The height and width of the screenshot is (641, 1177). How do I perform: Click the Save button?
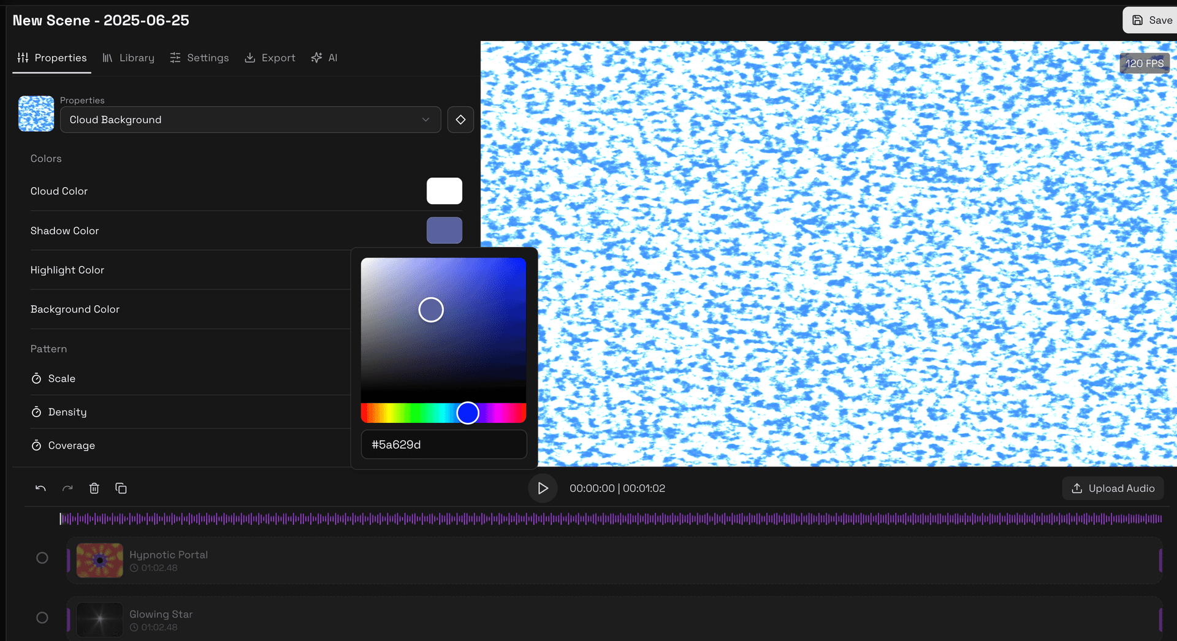(1155, 20)
